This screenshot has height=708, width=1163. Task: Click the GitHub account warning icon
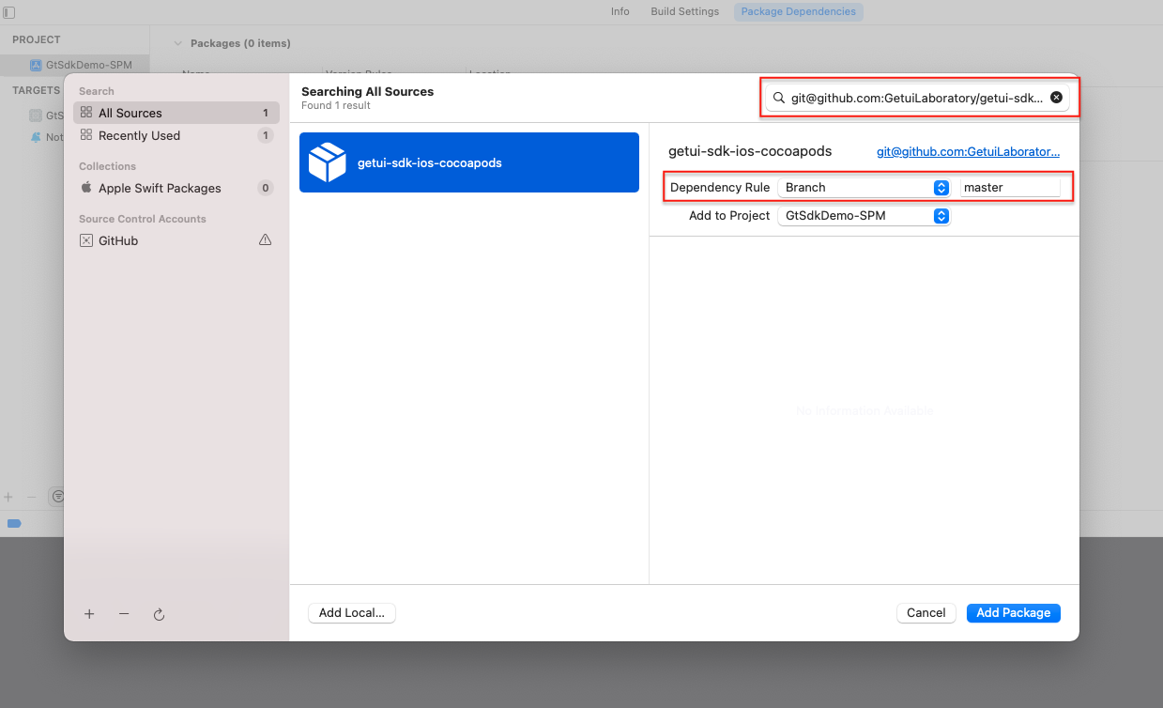point(266,240)
